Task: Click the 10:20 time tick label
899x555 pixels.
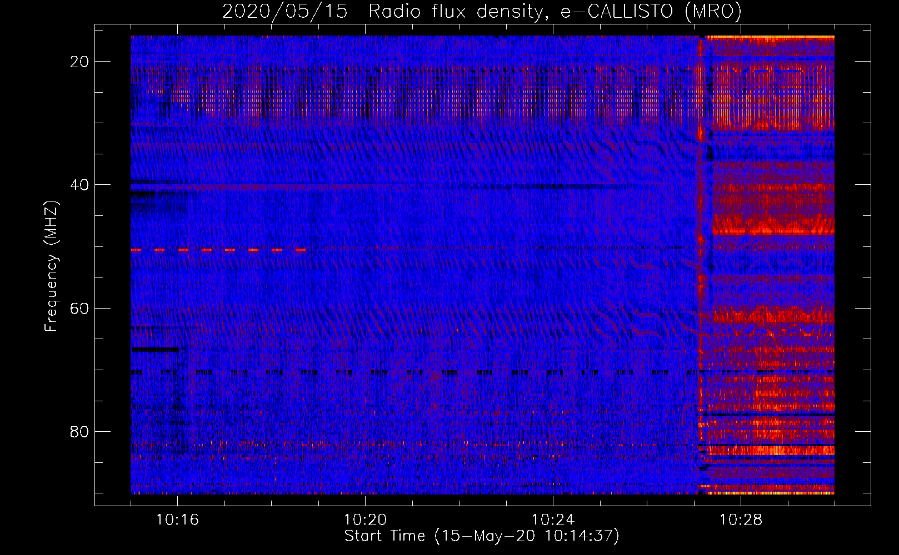Action: pos(365,520)
